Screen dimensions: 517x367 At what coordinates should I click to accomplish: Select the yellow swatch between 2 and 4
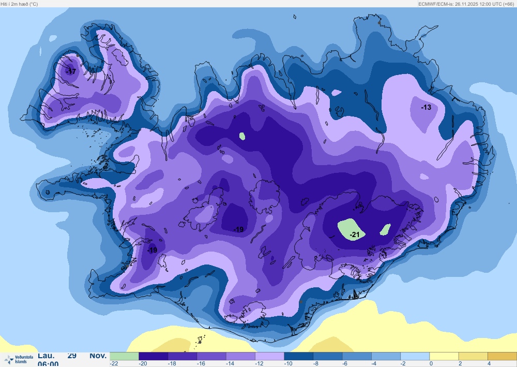[473, 356]
